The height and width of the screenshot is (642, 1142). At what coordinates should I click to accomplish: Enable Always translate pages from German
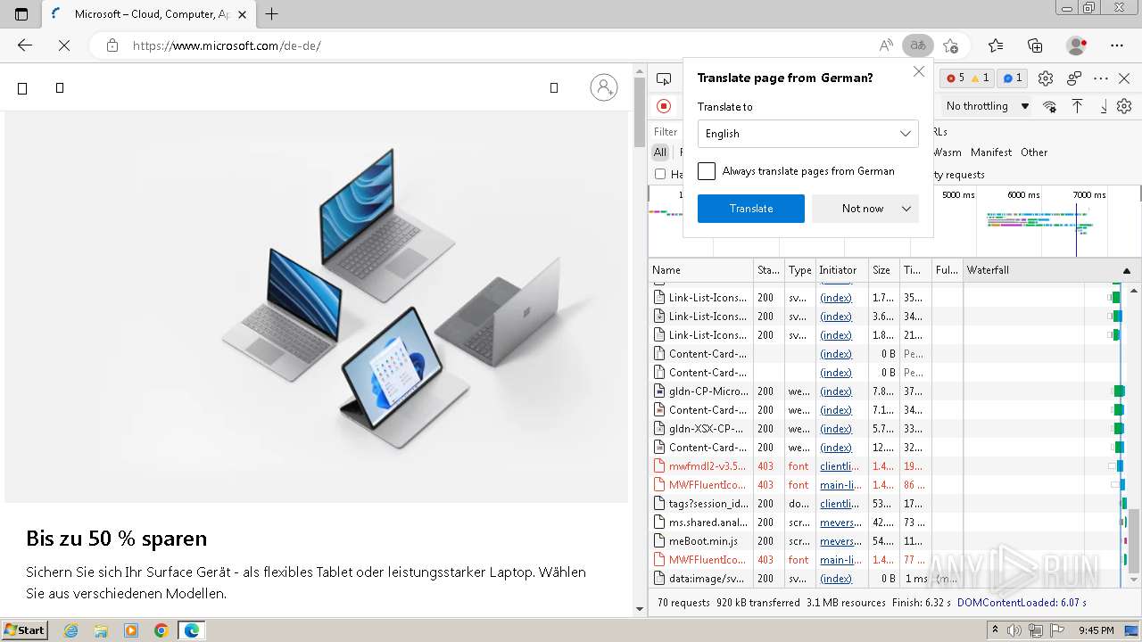707,171
